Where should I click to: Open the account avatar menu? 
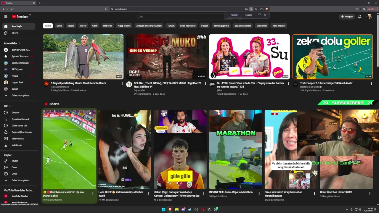[x=369, y=17]
